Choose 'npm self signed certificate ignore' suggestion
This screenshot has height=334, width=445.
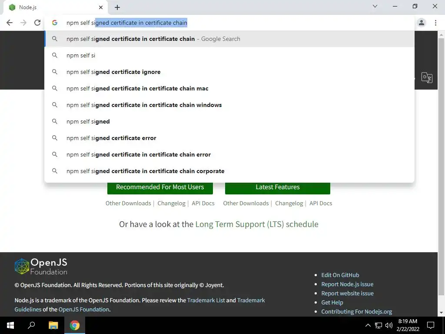click(229, 72)
